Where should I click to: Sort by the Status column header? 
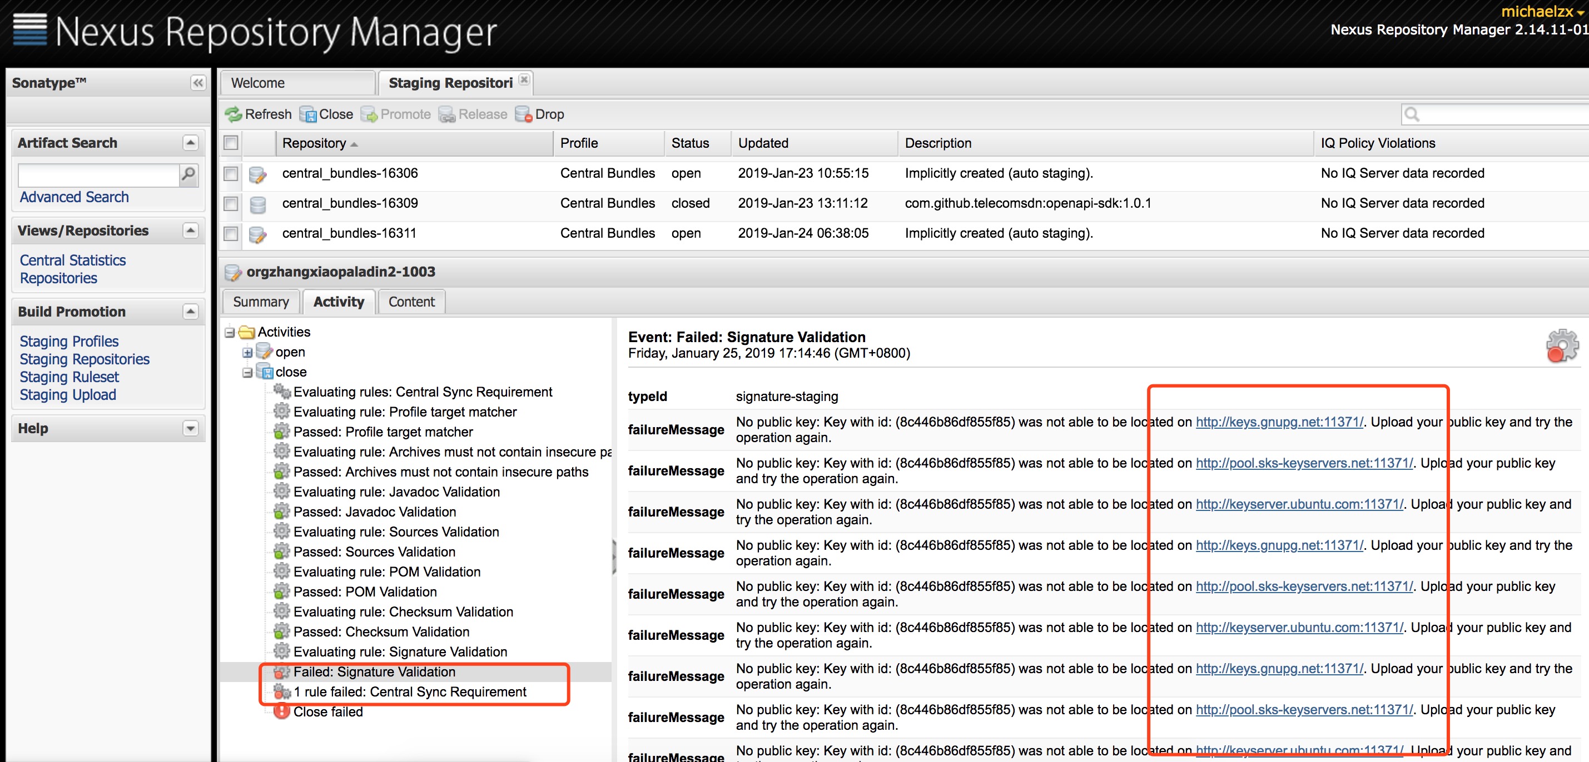(698, 143)
